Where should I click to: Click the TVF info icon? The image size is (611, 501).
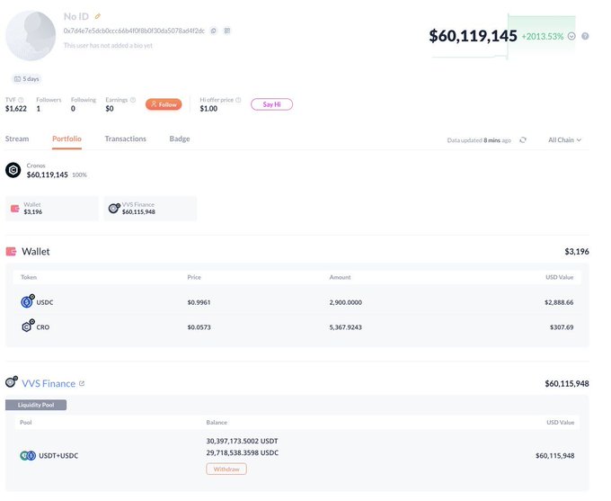pyautogui.click(x=21, y=100)
